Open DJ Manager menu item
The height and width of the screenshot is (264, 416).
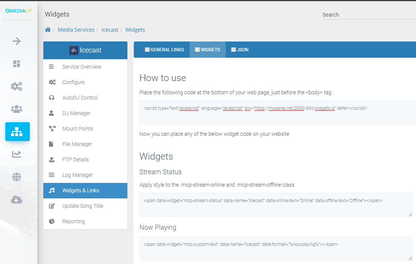85,113
